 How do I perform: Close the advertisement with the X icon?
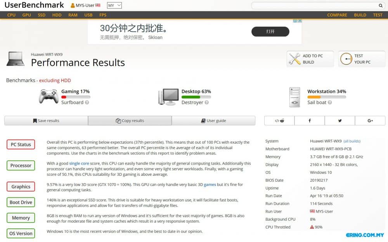click(x=300, y=21)
